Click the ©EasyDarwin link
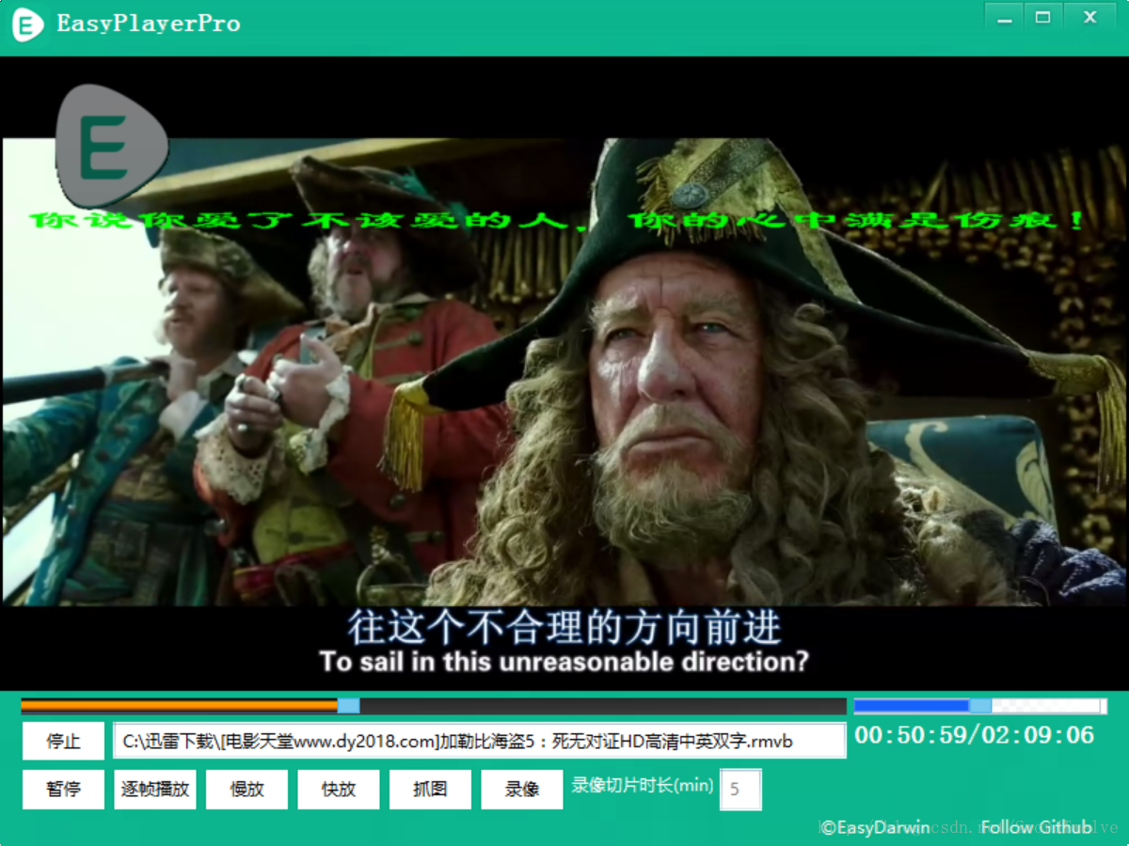The width and height of the screenshot is (1129, 846). [875, 827]
